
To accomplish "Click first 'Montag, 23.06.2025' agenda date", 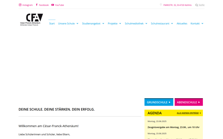I will [157, 121].
